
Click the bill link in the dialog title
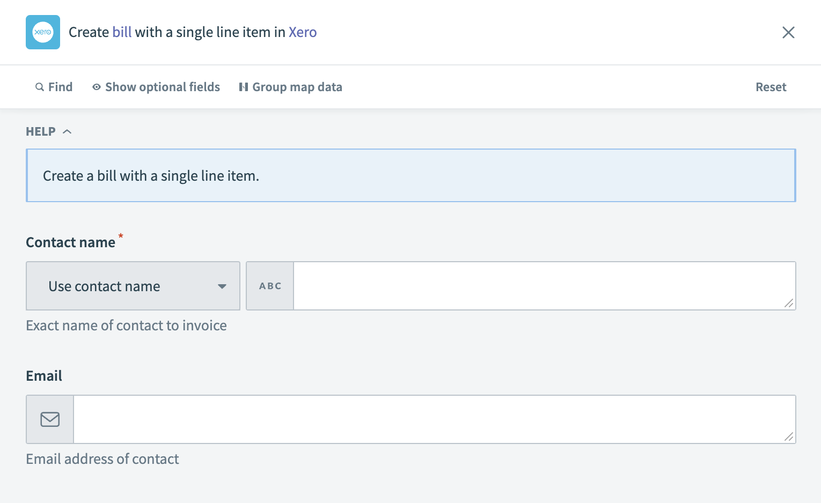122,32
